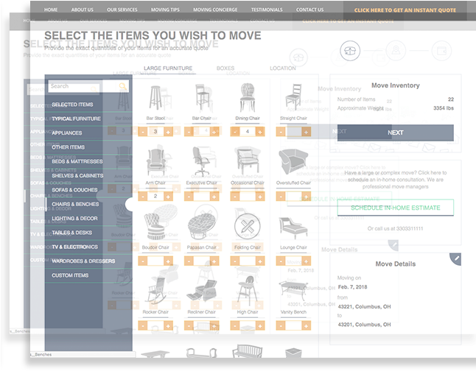Click here to get an instant quote

coord(405,10)
